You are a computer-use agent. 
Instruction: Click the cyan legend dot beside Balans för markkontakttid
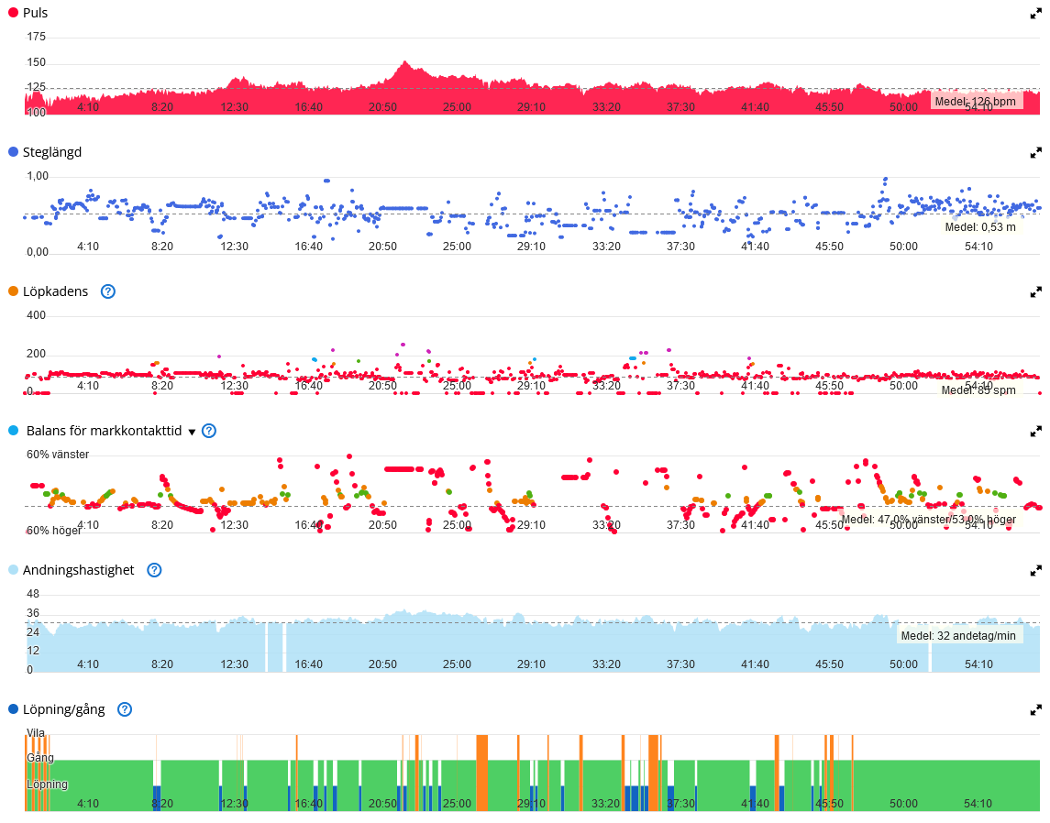click(13, 430)
